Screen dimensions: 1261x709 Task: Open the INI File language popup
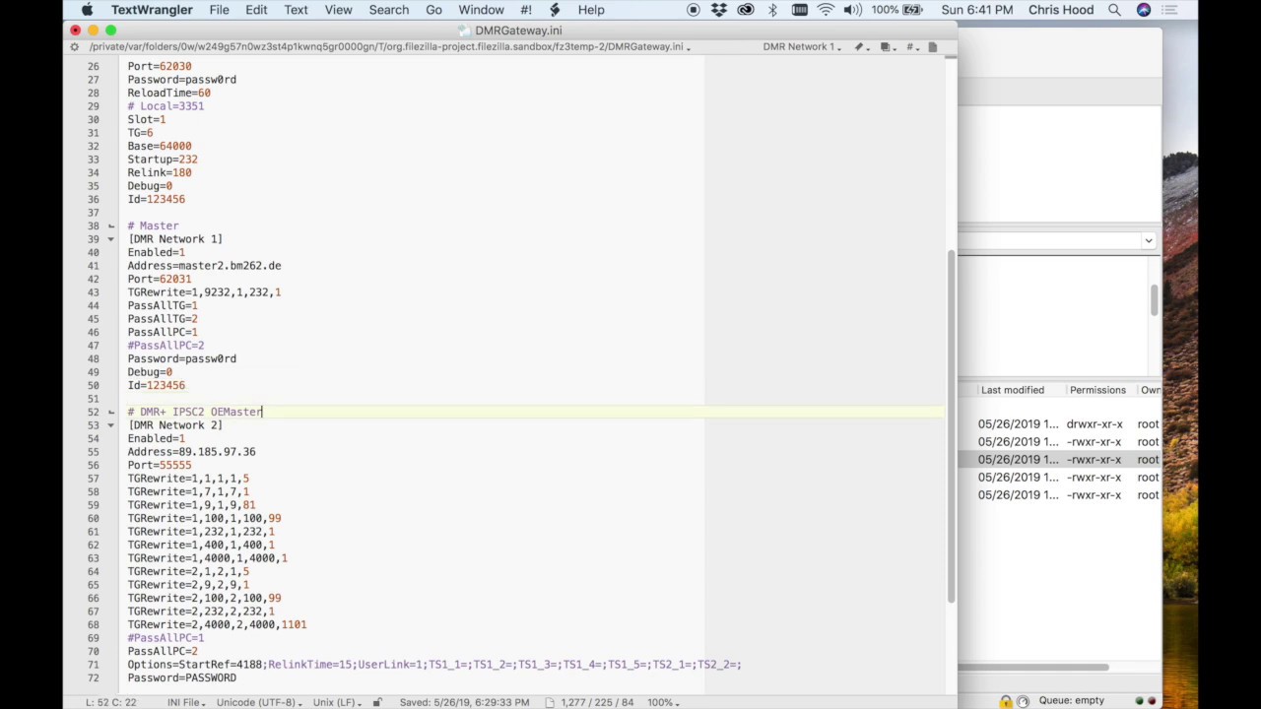pyautogui.click(x=187, y=702)
